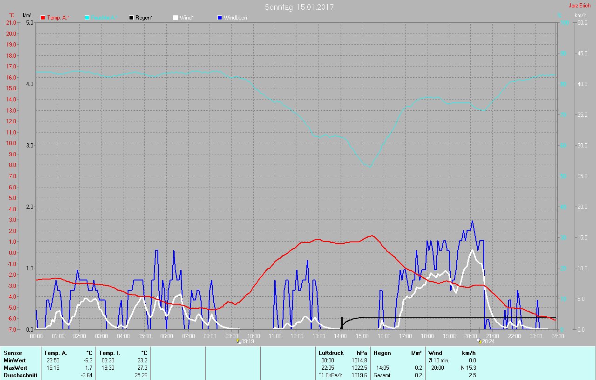
Task: Click the Windböen legend label
Action: [235, 18]
